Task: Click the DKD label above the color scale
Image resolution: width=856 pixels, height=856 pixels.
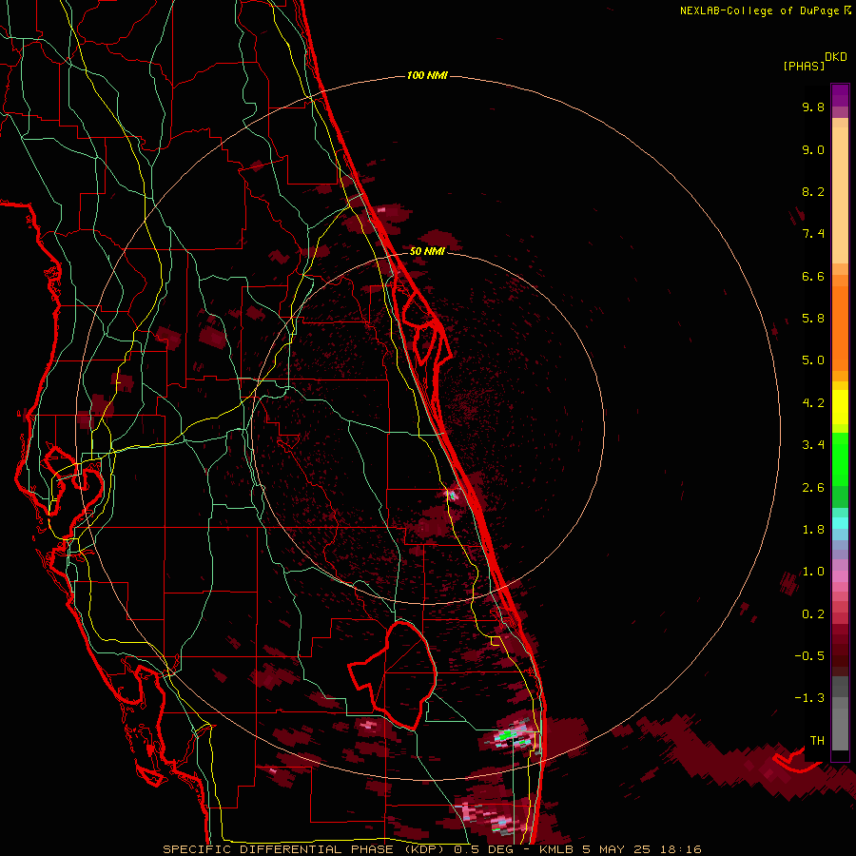Action: click(x=836, y=57)
